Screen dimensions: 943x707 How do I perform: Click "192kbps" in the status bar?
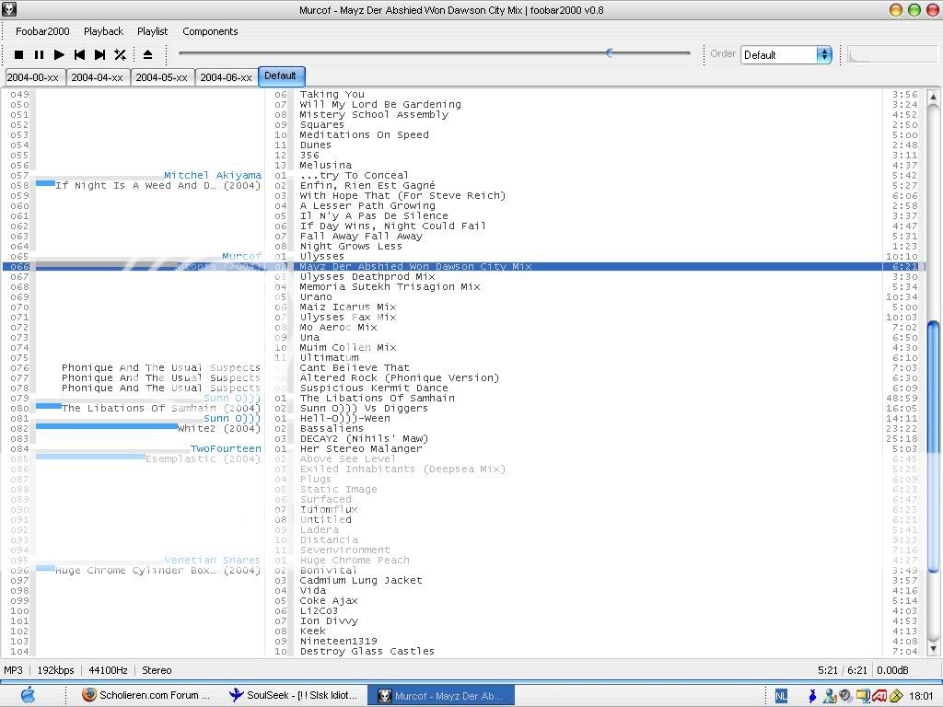click(55, 670)
